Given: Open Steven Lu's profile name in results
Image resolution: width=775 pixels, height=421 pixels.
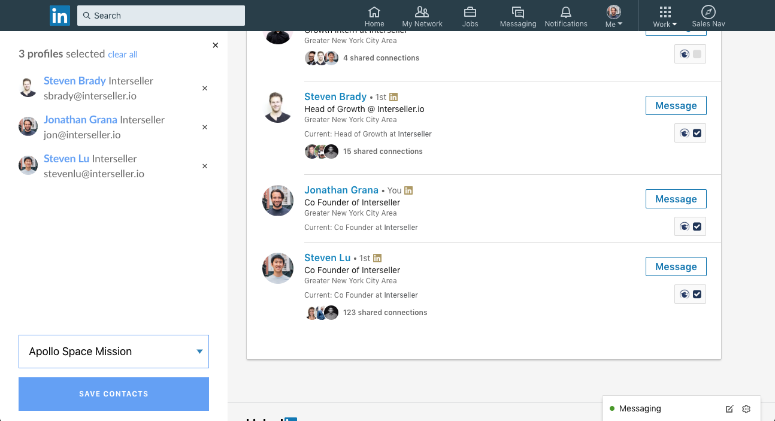Looking at the screenshot, I should [x=327, y=258].
